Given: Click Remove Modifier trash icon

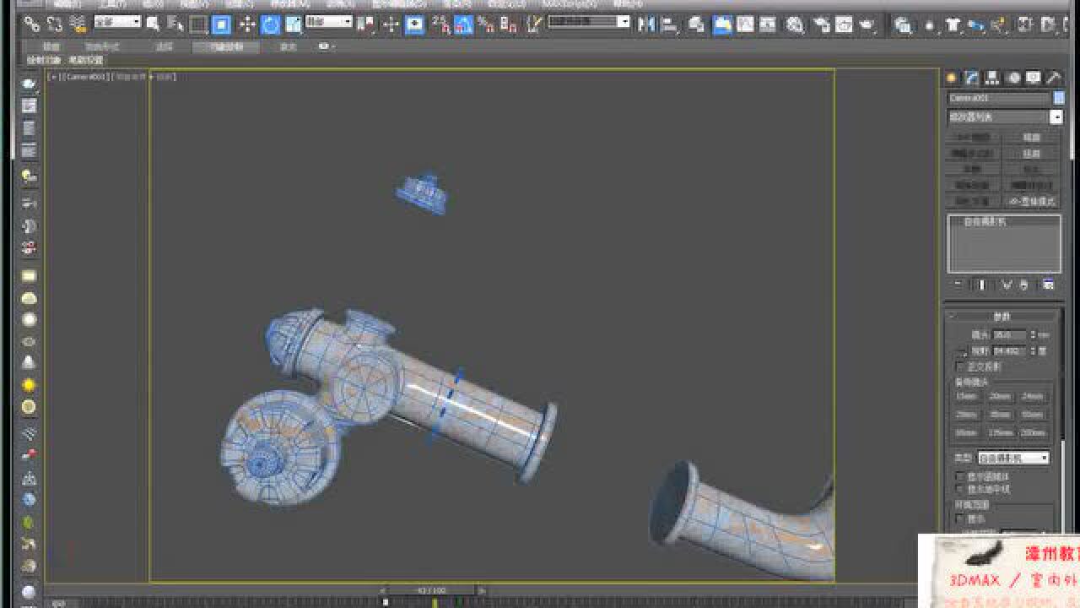Looking at the screenshot, I should [x=1023, y=284].
